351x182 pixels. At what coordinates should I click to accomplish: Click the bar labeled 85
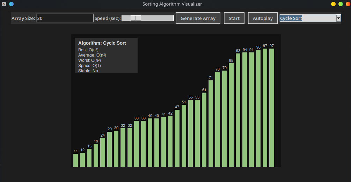point(231,115)
